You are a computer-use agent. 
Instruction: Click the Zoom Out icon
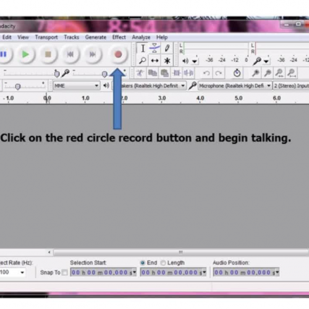pos(268,73)
